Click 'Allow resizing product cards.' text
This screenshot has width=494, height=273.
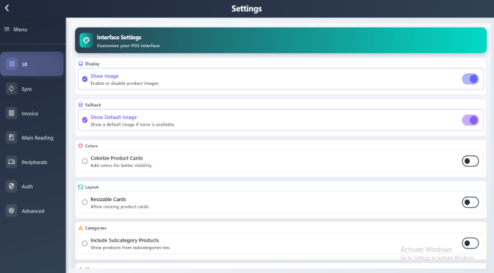120,207
